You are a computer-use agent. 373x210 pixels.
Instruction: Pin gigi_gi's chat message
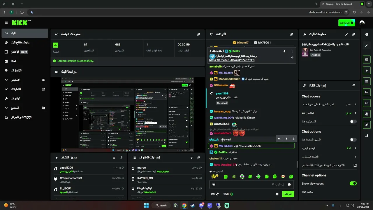pyautogui.click(x=286, y=139)
